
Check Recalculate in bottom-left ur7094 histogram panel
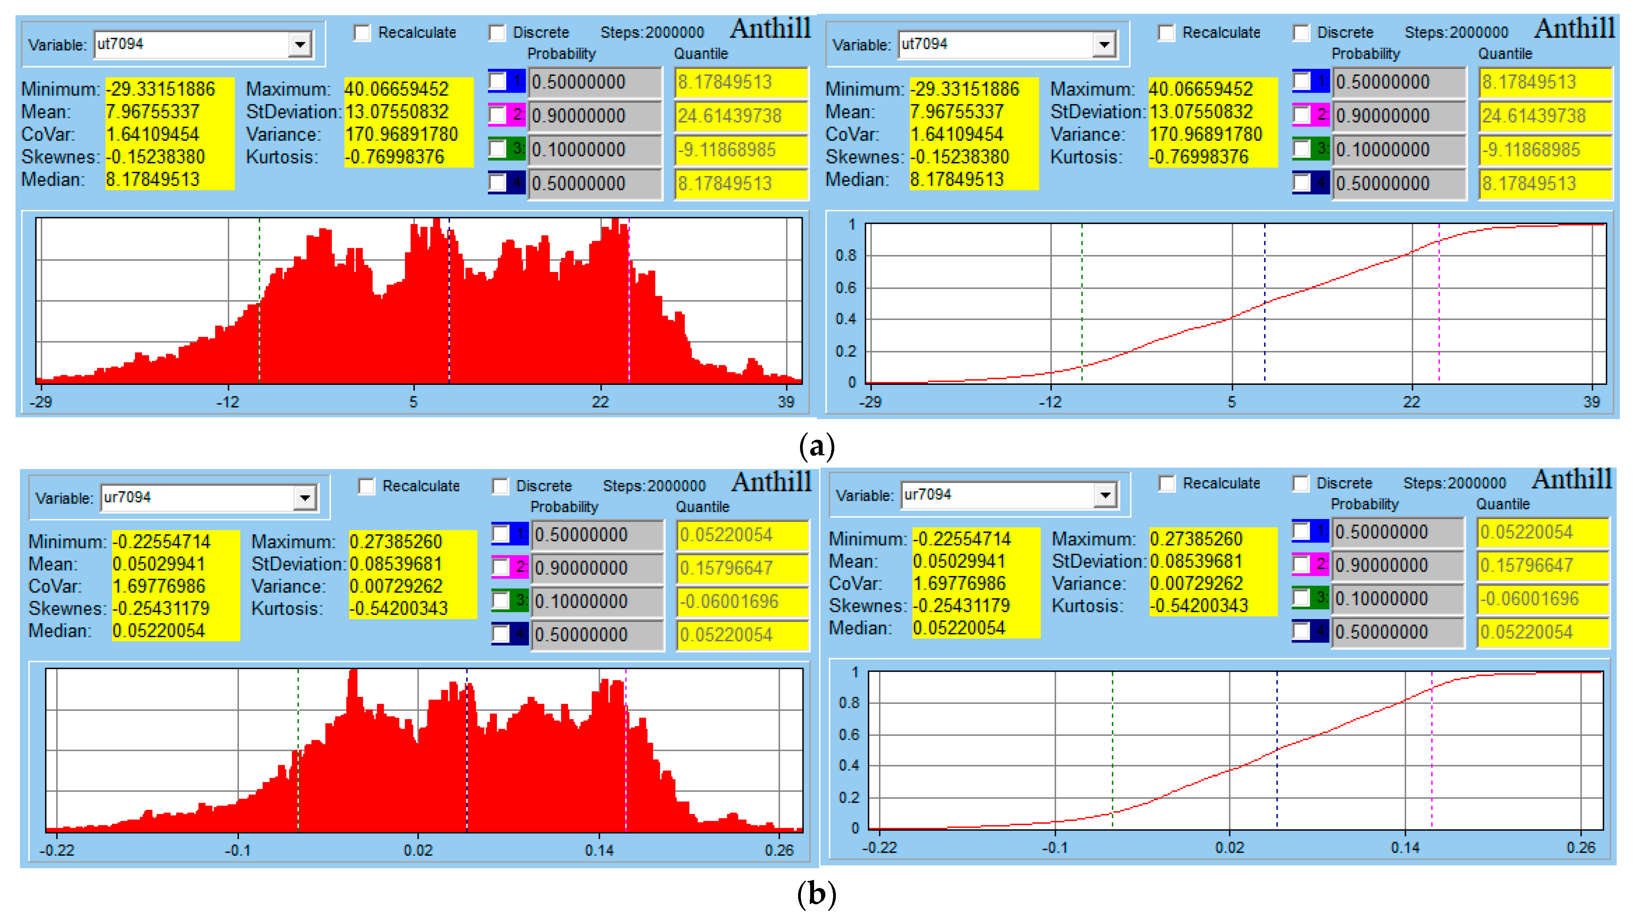[367, 487]
